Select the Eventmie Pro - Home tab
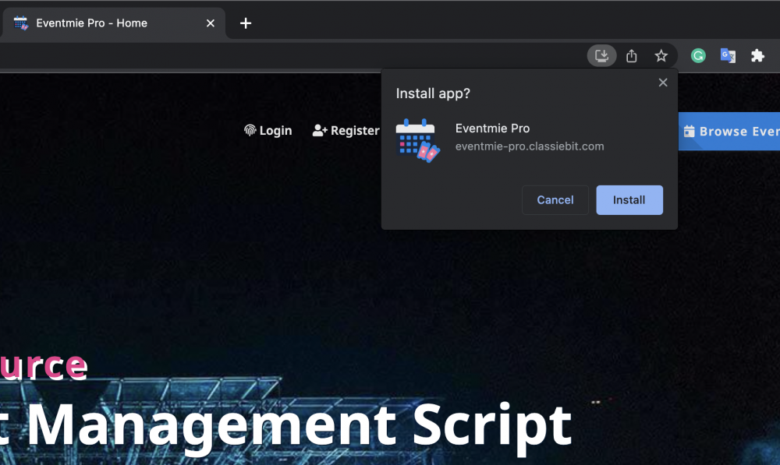 (x=113, y=23)
